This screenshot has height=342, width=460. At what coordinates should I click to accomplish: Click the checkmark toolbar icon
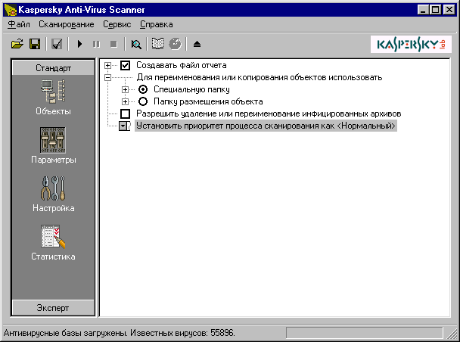pyautogui.click(x=57, y=45)
